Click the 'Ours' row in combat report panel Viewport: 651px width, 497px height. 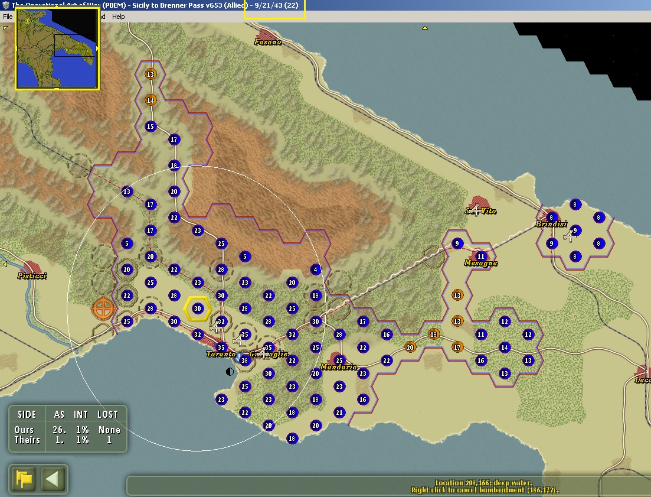(68, 430)
